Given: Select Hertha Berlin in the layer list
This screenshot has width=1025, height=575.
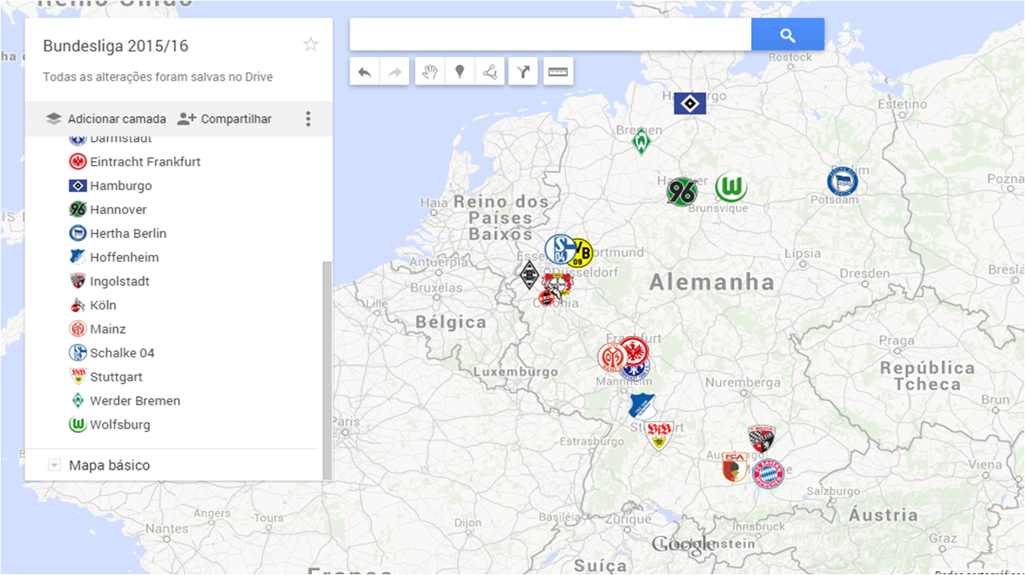Looking at the screenshot, I should point(127,233).
